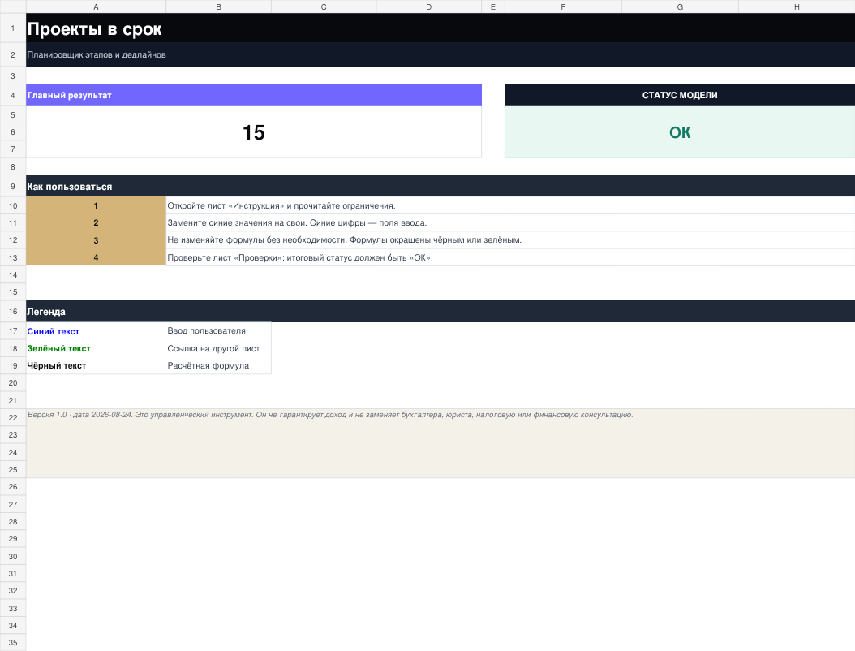Select the 'Чёрный текст' legend cell

pyautogui.click(x=96, y=365)
